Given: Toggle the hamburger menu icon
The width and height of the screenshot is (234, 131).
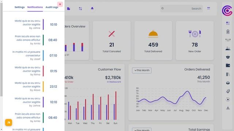Looking at the screenshot, I should pyautogui.click(x=208, y=8).
